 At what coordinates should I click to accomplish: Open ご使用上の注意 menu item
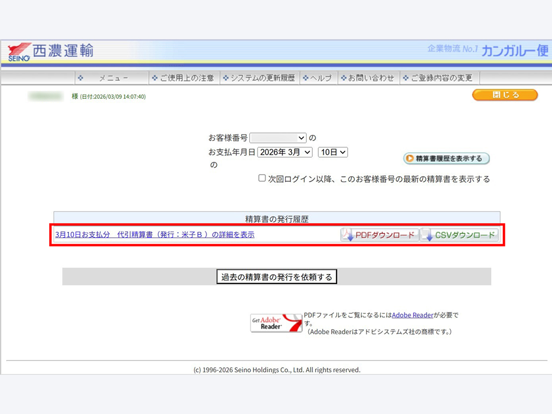click(183, 78)
